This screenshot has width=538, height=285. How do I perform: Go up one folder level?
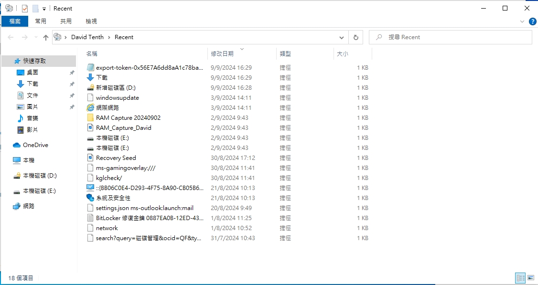(46, 37)
